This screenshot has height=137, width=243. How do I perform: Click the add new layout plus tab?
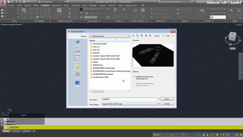click(34, 131)
